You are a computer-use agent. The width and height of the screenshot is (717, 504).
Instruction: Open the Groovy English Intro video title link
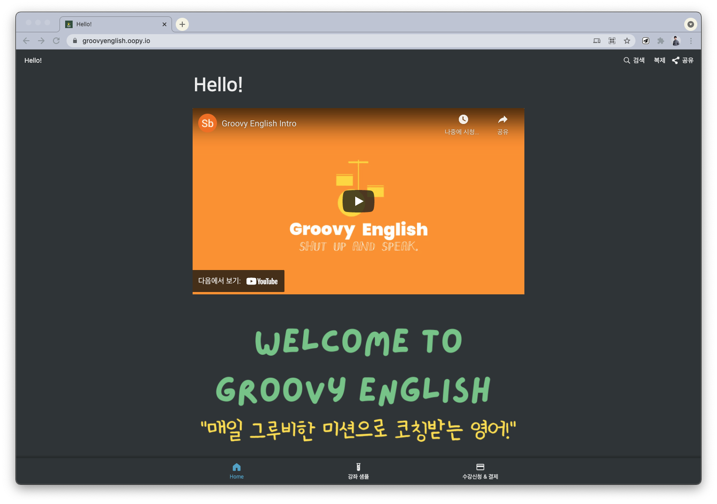(259, 124)
